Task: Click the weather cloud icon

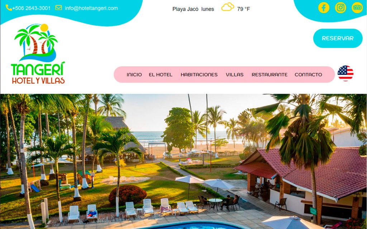Action: 228,7
